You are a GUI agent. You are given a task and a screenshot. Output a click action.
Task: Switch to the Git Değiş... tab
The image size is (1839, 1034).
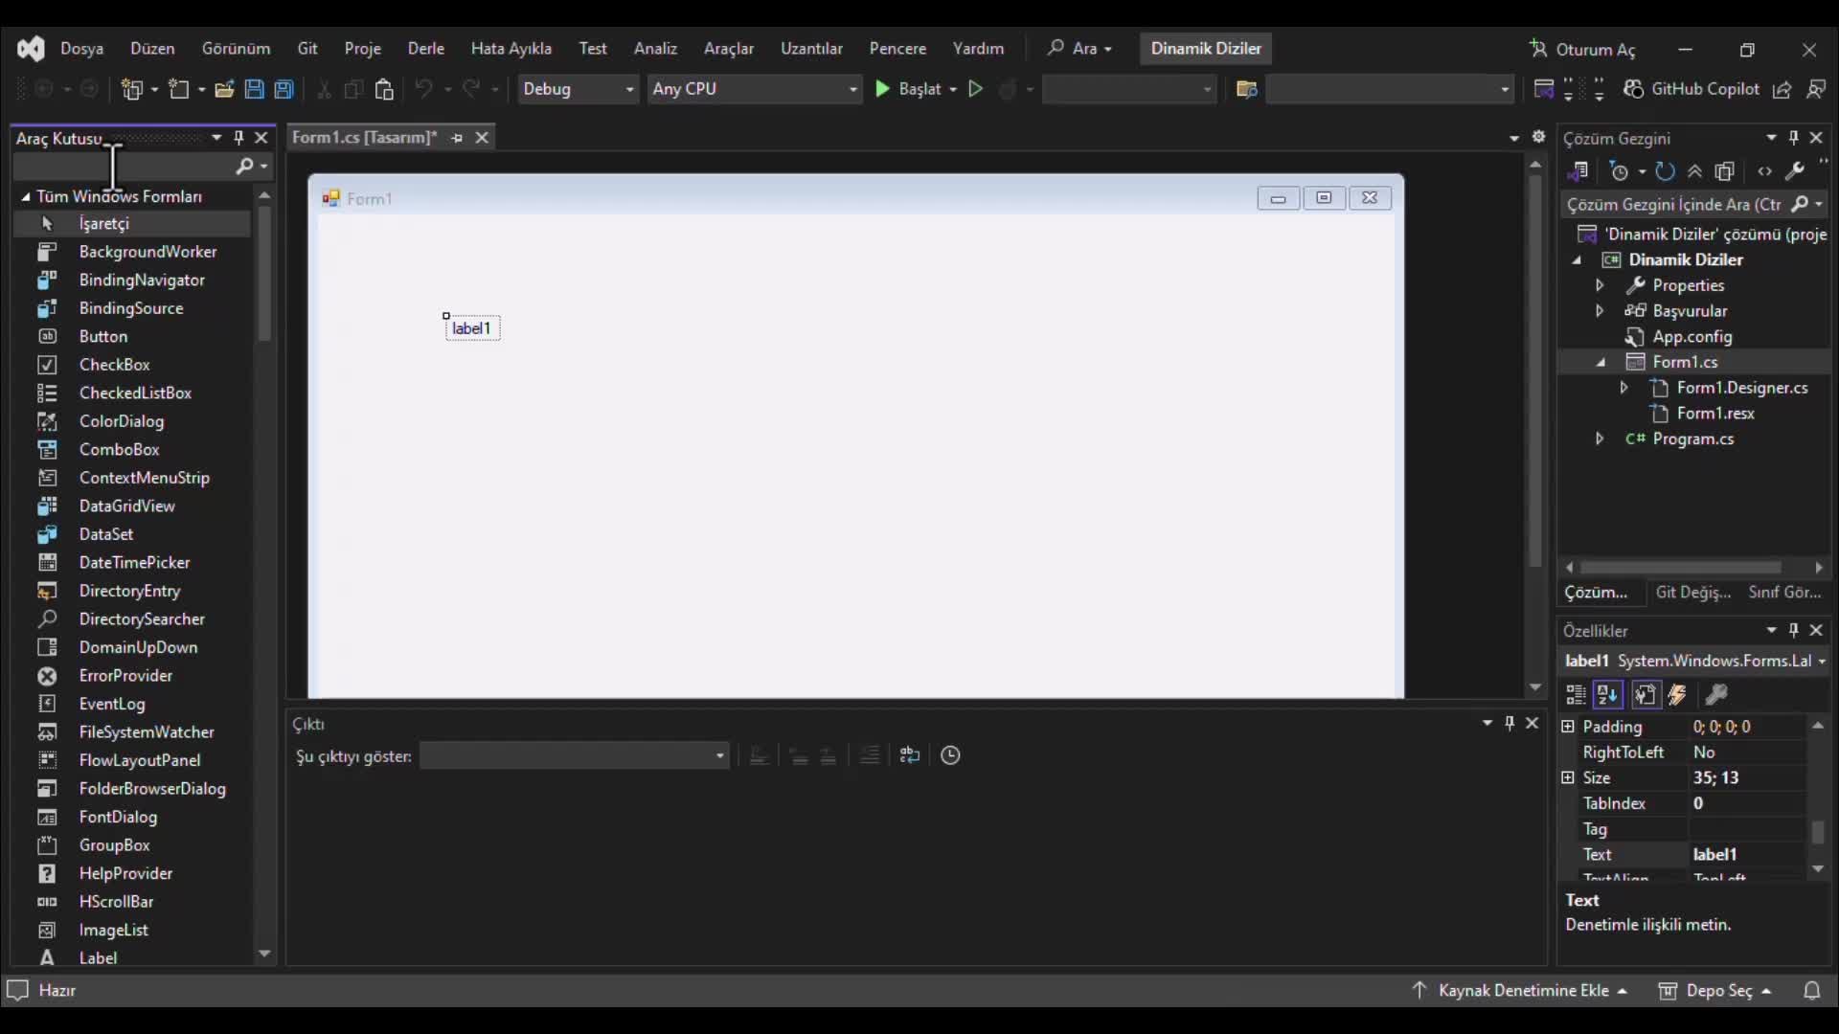1693,593
